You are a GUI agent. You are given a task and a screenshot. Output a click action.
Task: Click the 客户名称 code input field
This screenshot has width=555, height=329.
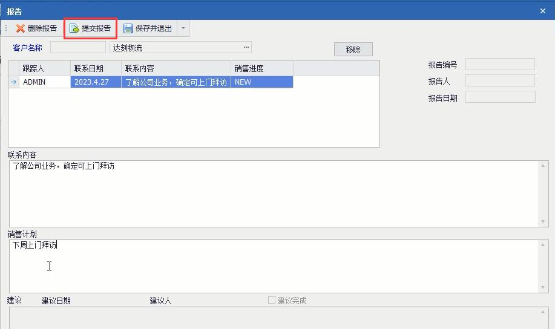[78, 47]
